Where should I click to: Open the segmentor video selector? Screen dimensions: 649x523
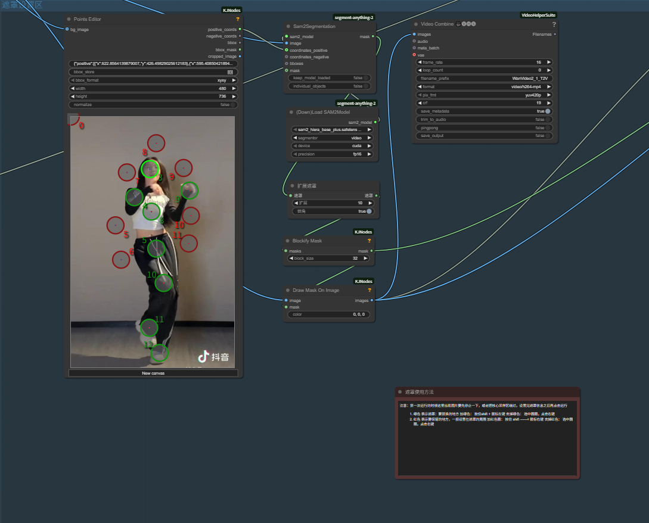[x=331, y=138]
